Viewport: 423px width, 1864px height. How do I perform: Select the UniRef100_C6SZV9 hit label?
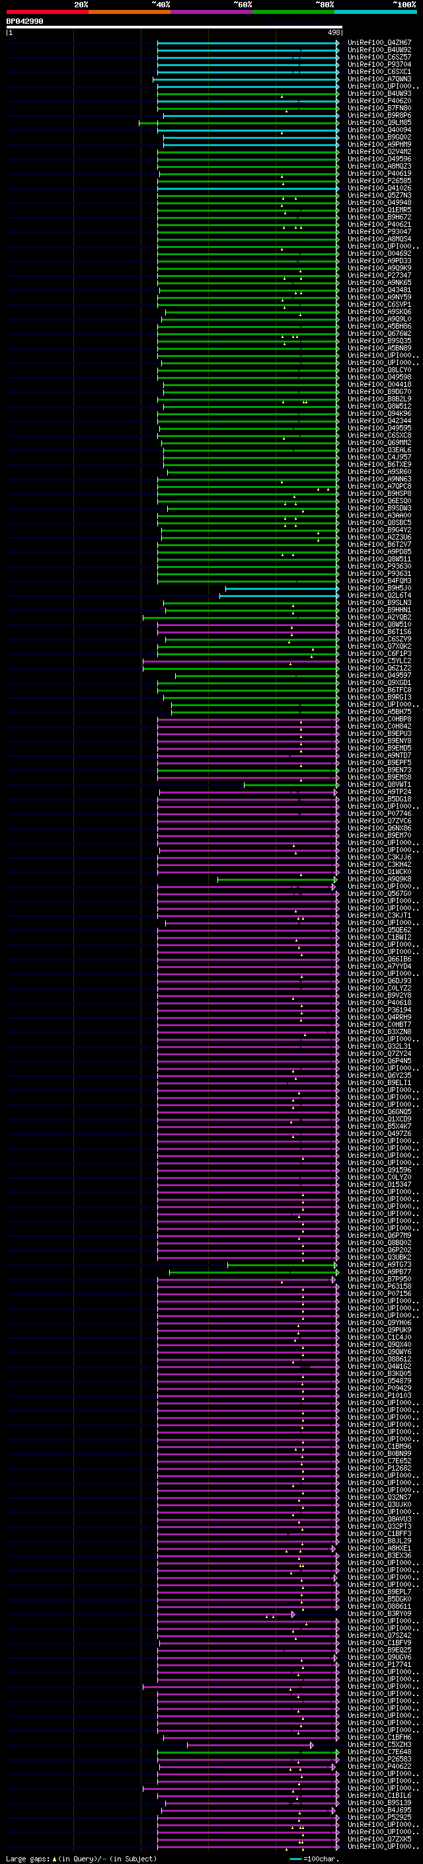379,639
